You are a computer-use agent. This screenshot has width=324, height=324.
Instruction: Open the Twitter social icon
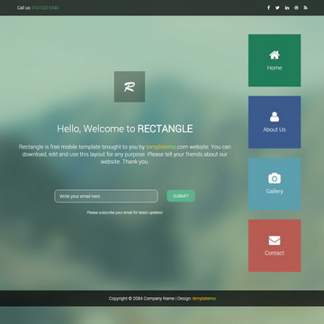(x=277, y=8)
